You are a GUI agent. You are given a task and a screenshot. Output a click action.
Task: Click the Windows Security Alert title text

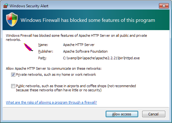coord(29,6)
